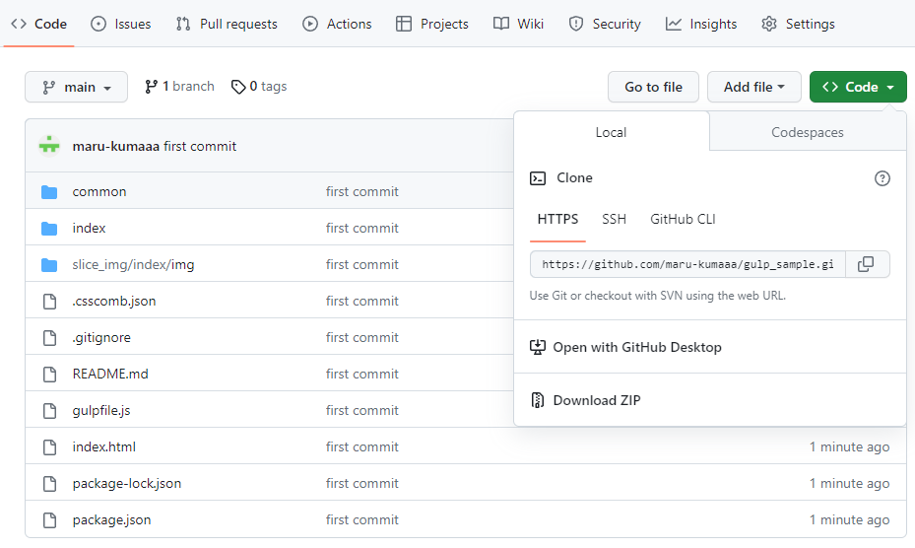Click the GitHub Desktop download icon
This screenshot has width=915, height=548.
click(538, 347)
